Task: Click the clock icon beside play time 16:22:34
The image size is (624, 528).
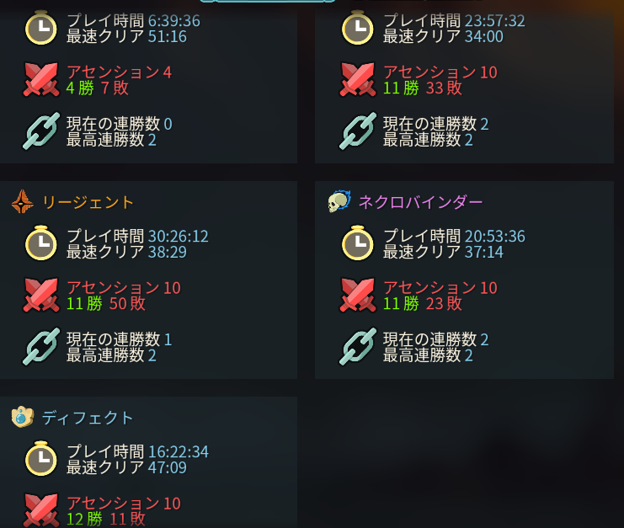Action: (x=41, y=459)
